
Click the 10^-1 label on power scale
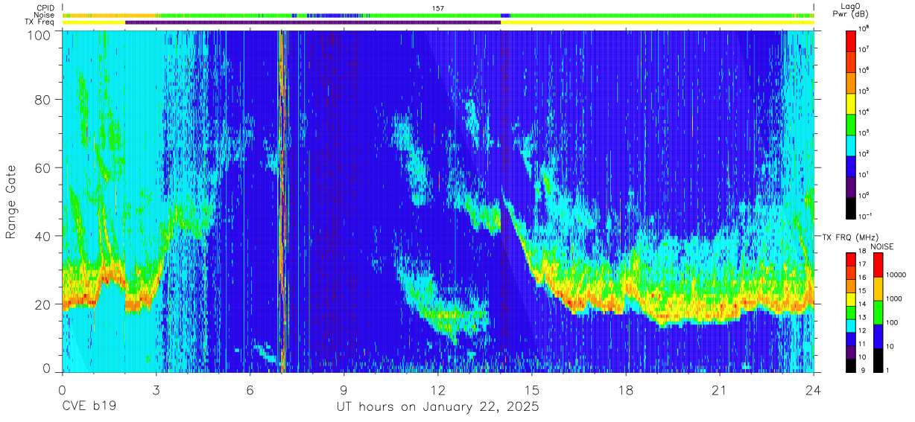pyautogui.click(x=866, y=217)
